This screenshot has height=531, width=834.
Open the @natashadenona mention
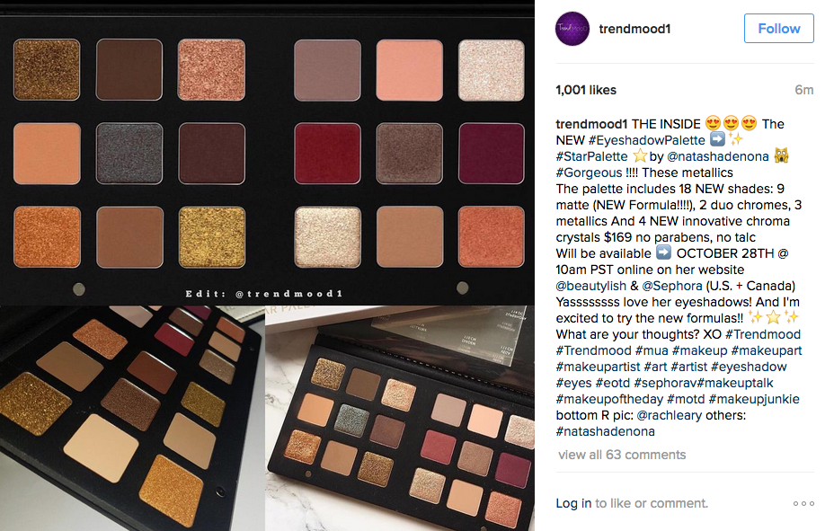717,157
